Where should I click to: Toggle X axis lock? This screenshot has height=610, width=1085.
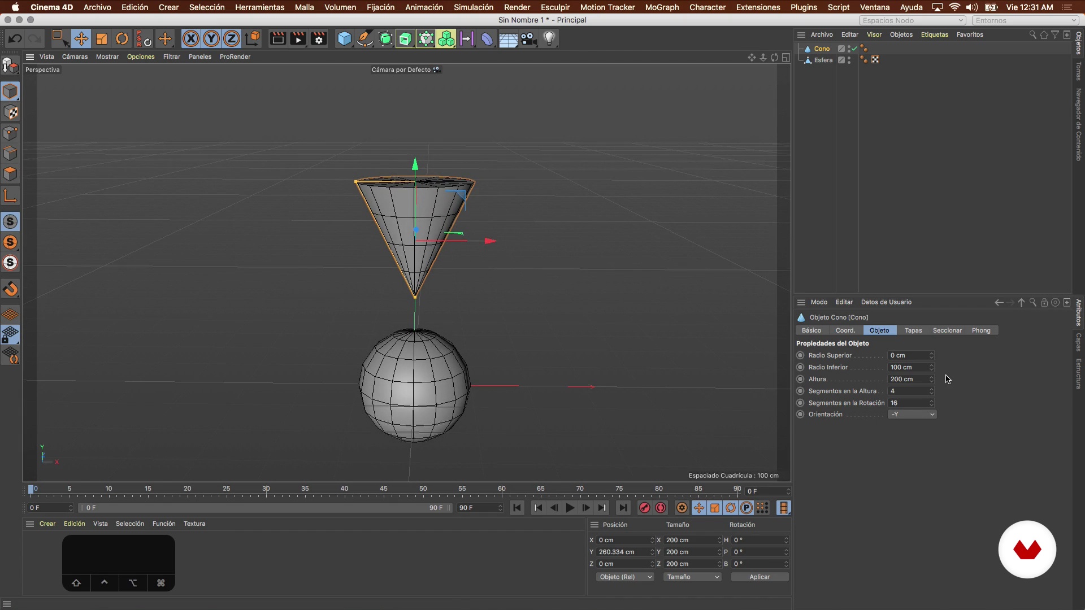(x=191, y=38)
